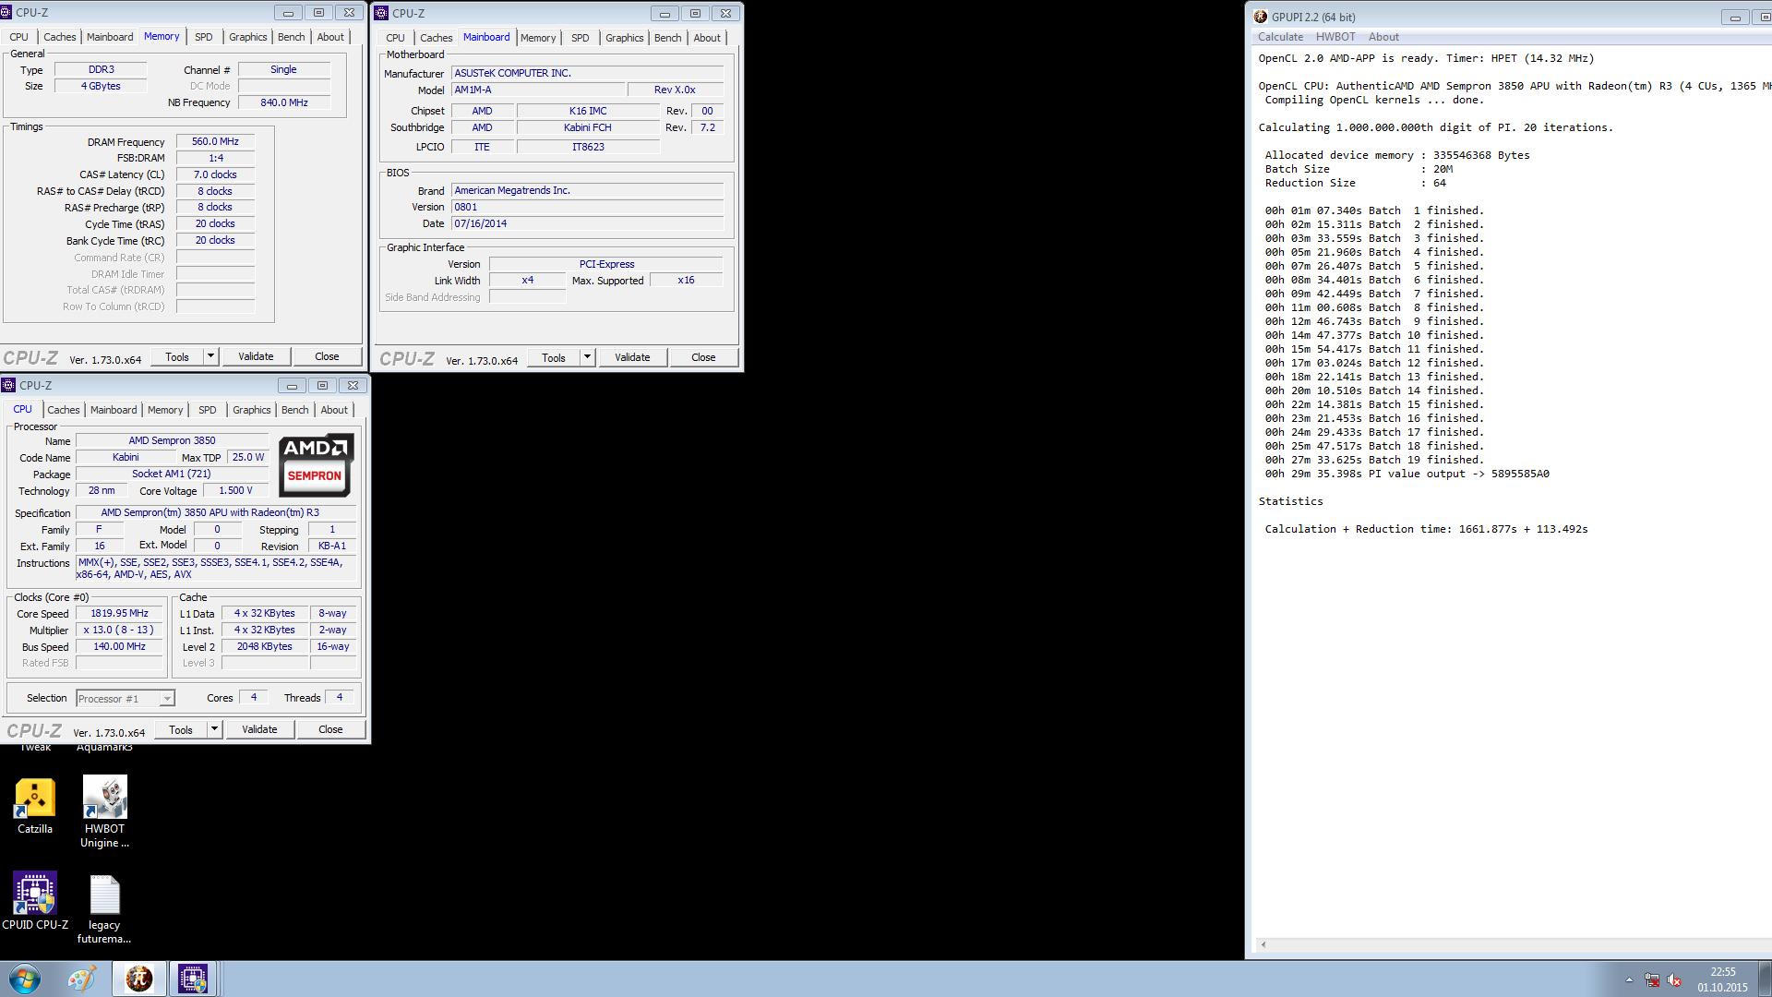Click Southbridge Kabini FCH field
1772x997 pixels.
tap(588, 128)
